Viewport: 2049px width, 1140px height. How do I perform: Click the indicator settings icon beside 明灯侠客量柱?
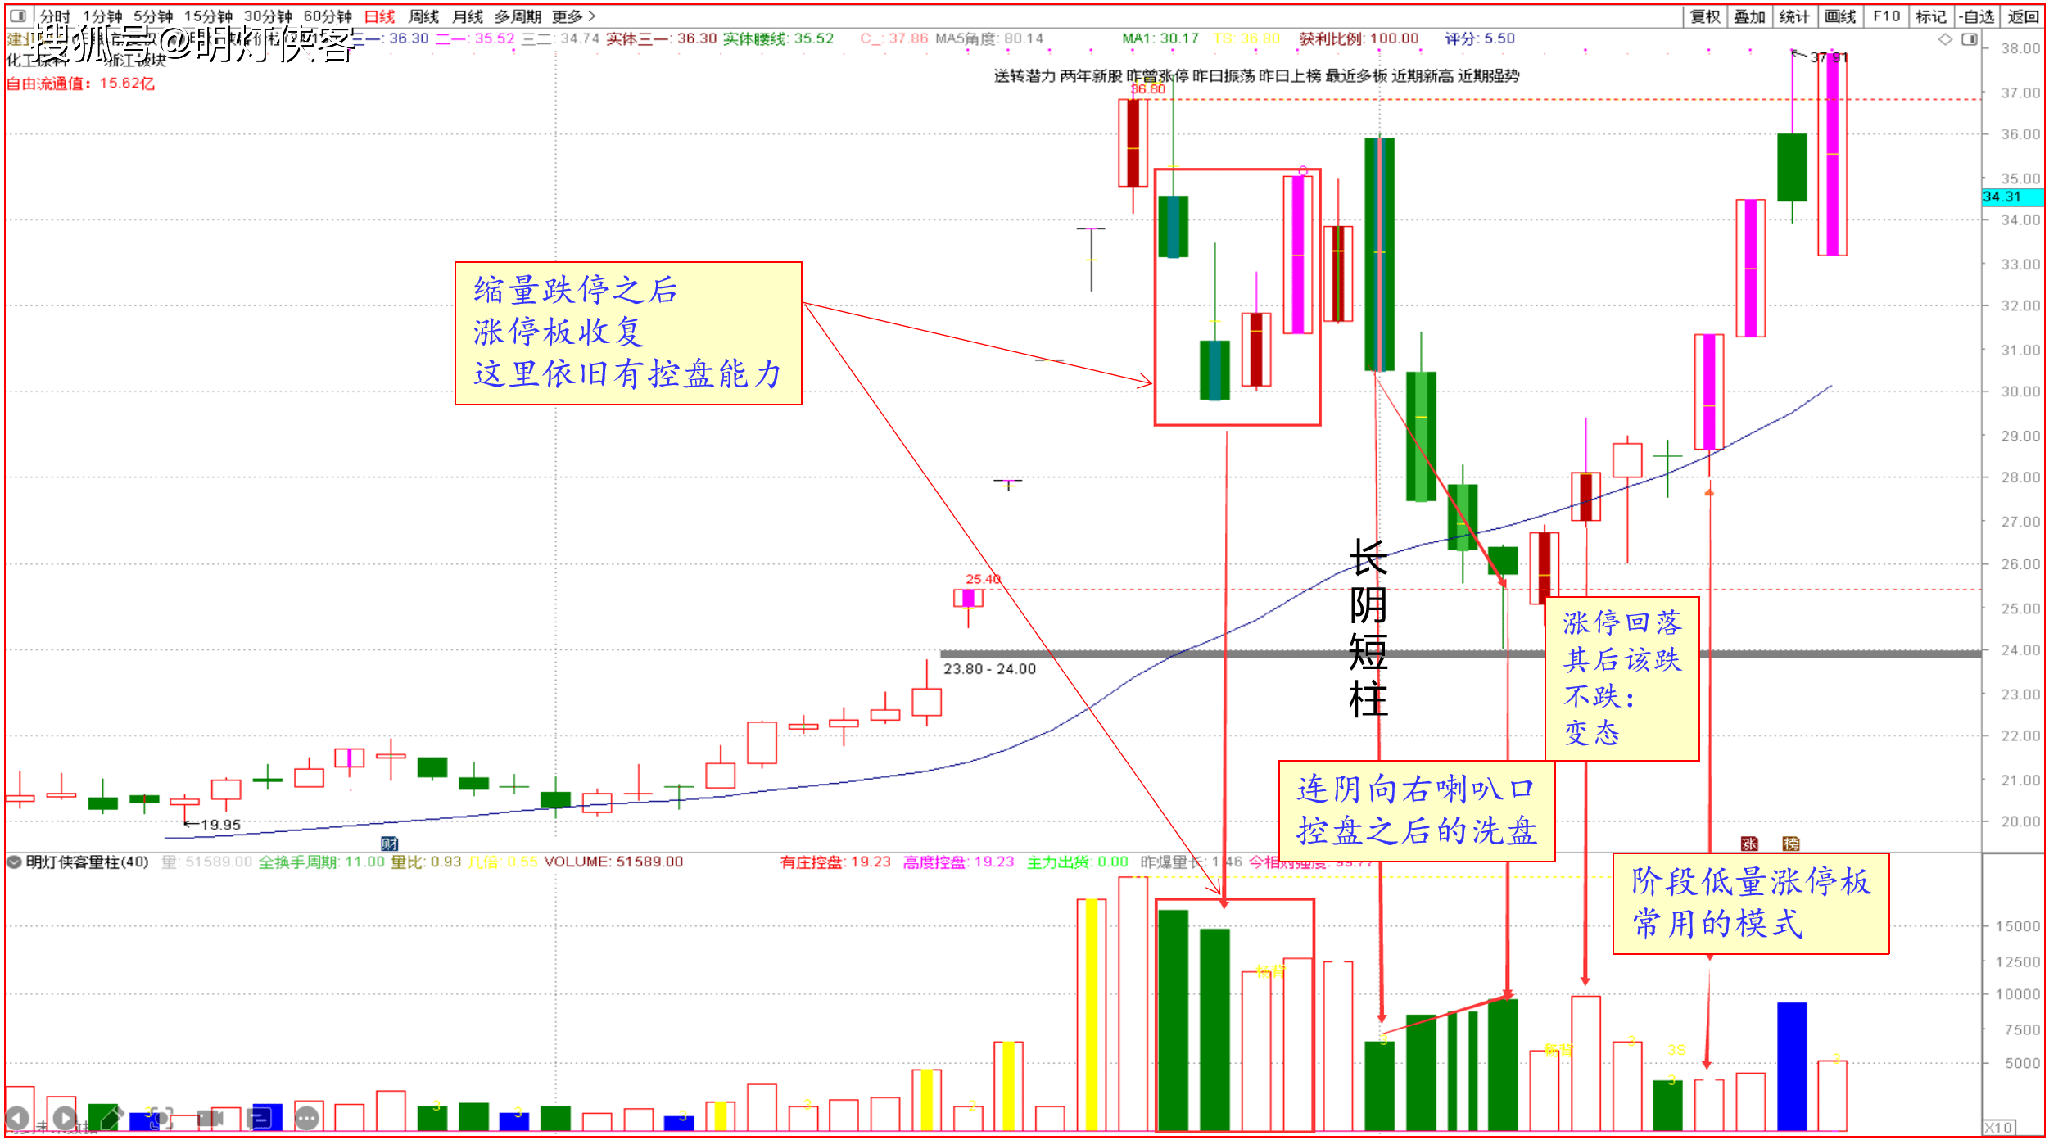point(14,862)
